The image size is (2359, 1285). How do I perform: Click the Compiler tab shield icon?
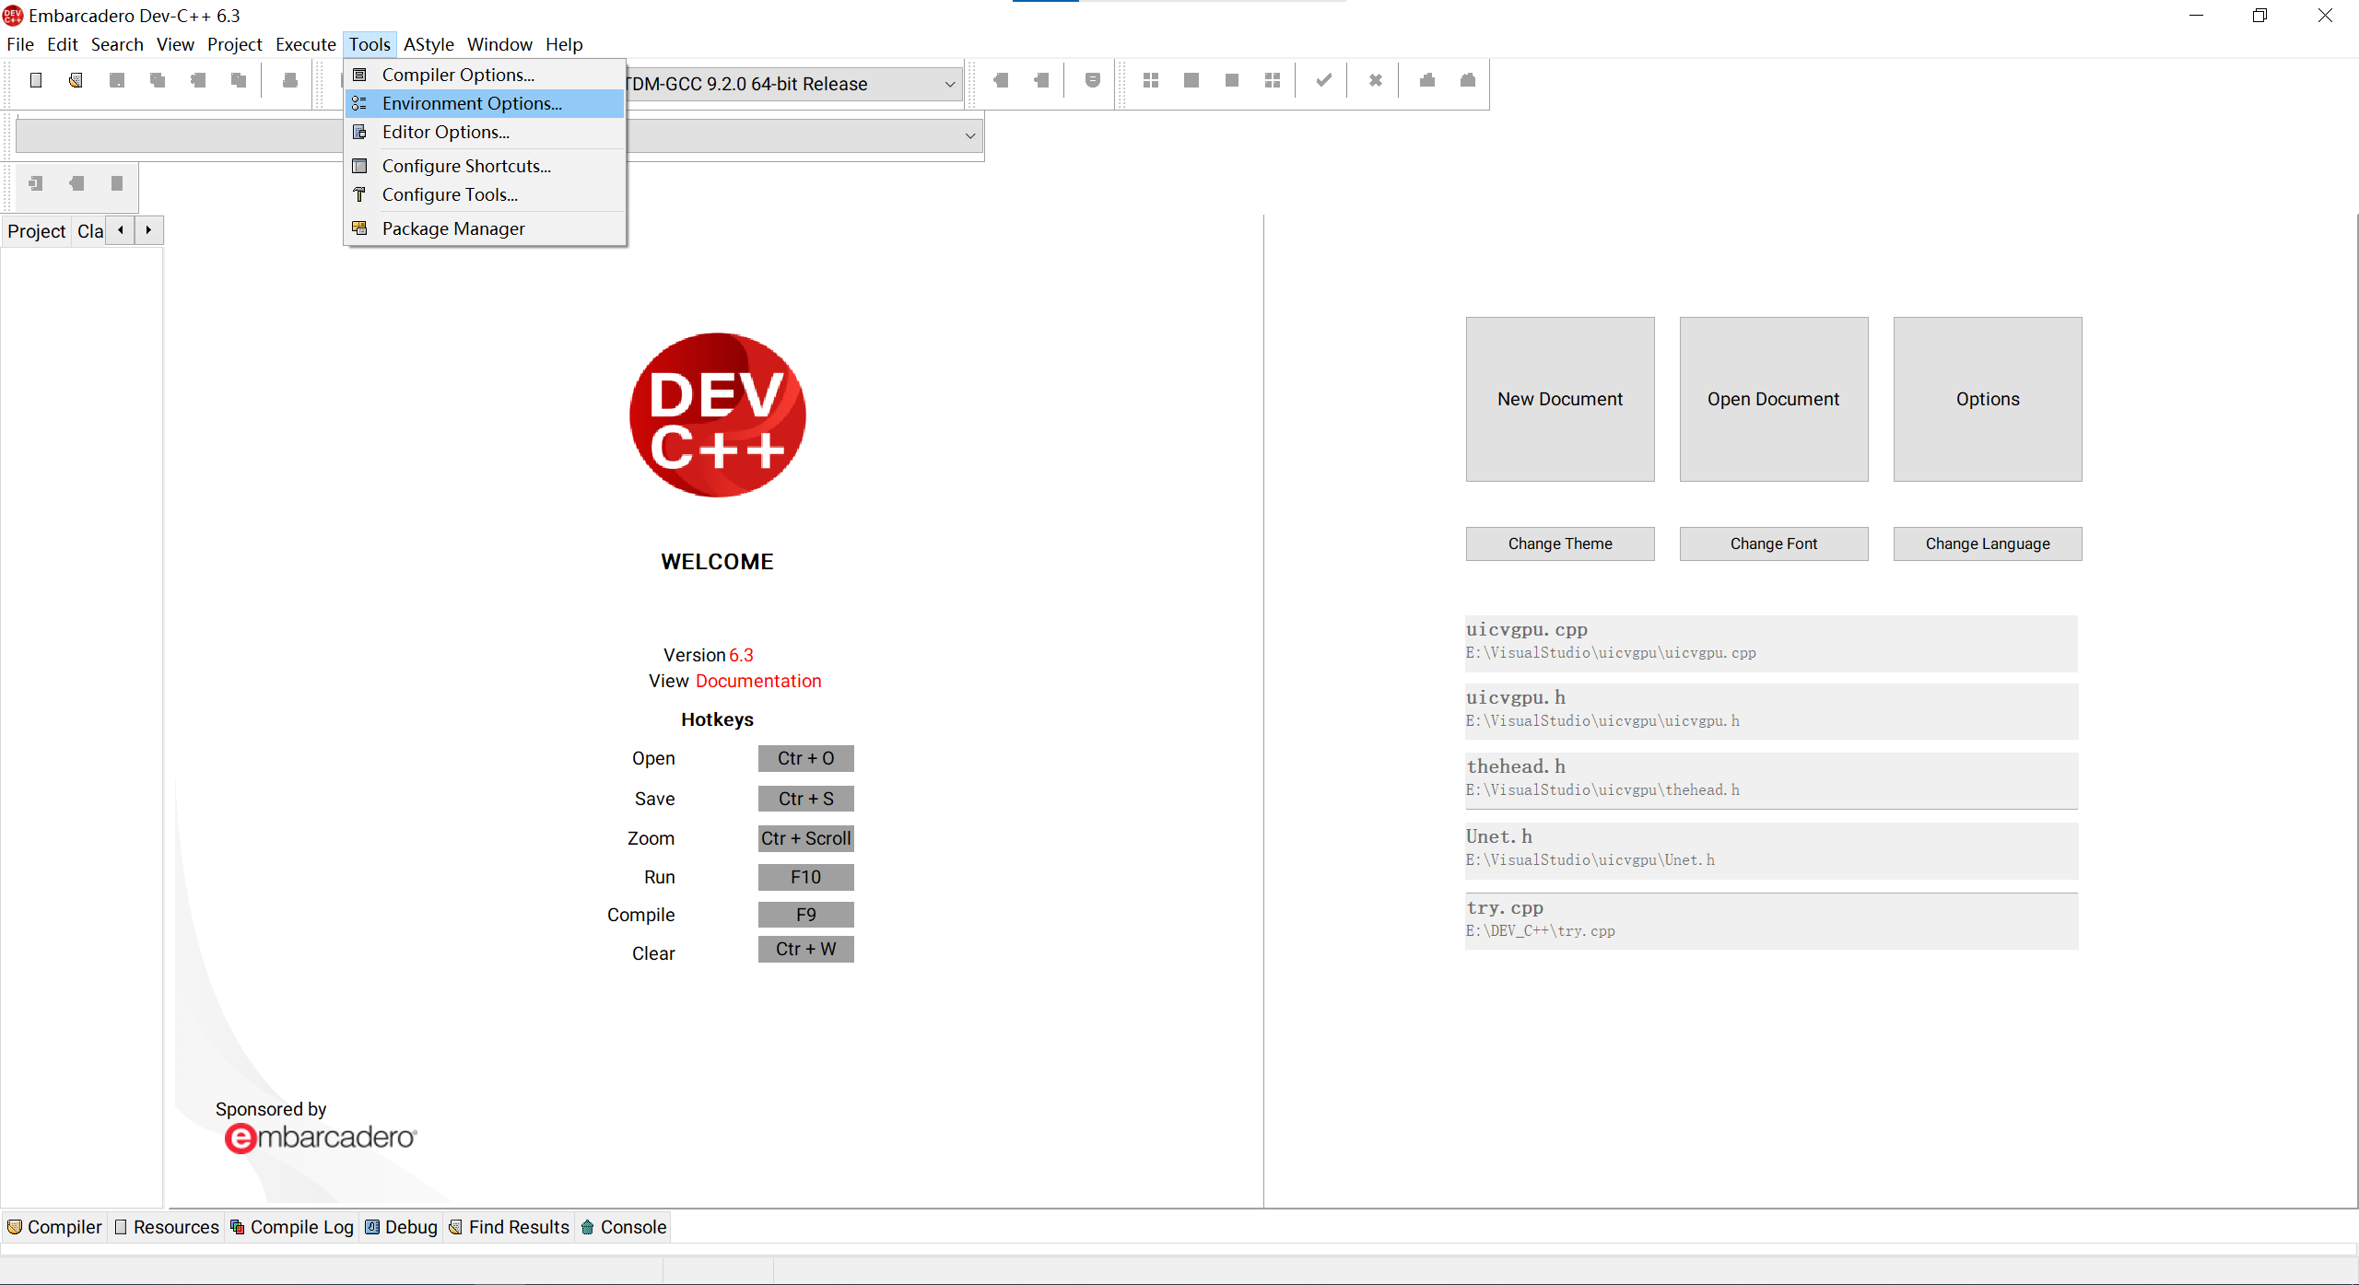click(14, 1227)
